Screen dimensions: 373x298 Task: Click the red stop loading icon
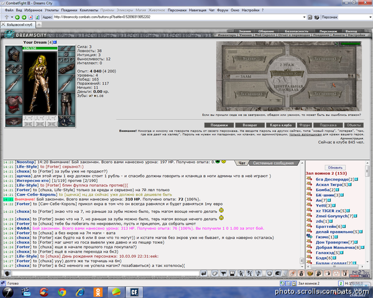tap(30, 17)
